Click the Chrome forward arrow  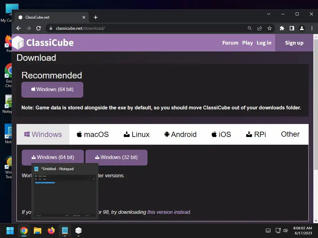click(x=29, y=28)
